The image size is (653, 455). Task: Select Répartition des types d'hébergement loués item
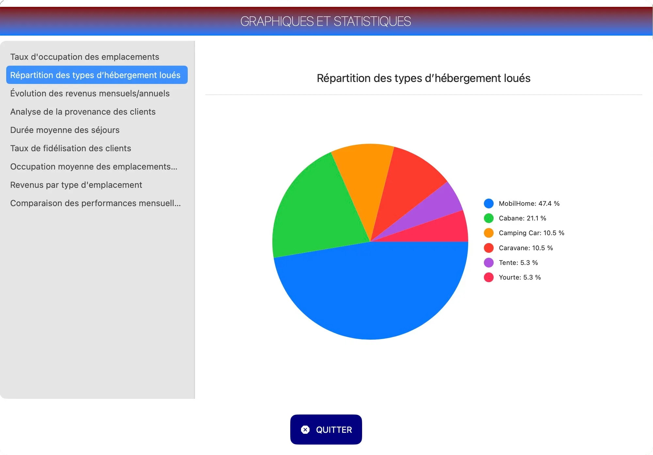tap(97, 75)
